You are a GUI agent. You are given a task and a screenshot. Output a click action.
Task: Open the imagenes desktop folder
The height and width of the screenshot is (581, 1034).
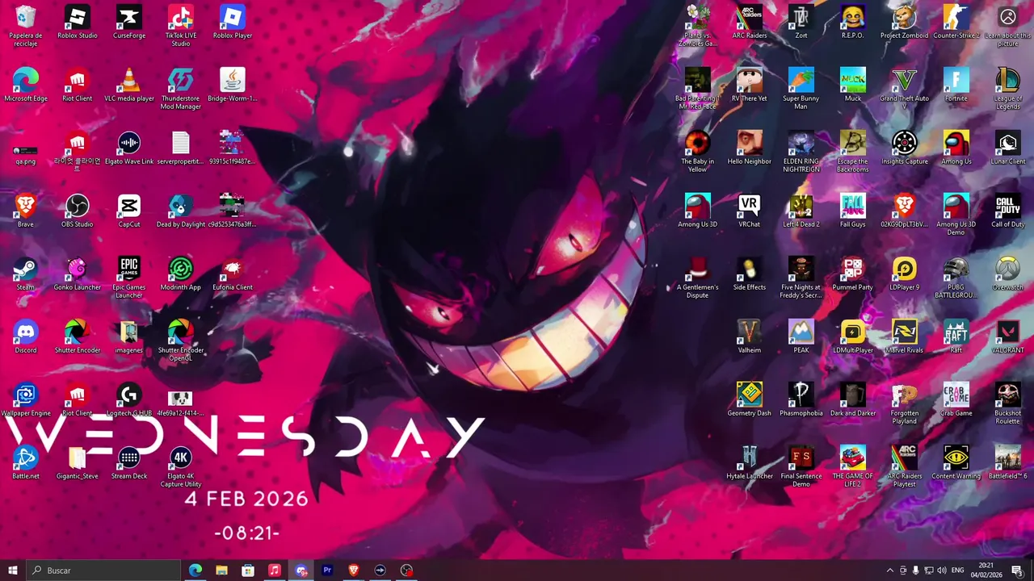click(129, 337)
